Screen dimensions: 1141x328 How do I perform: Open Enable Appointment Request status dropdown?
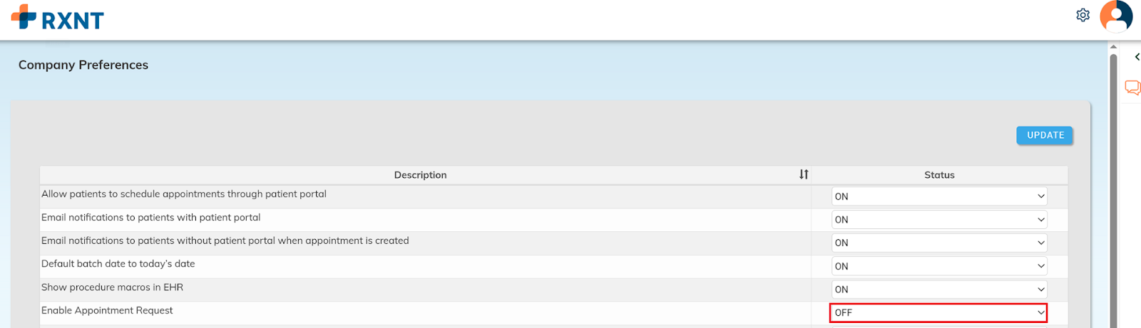[x=938, y=312]
